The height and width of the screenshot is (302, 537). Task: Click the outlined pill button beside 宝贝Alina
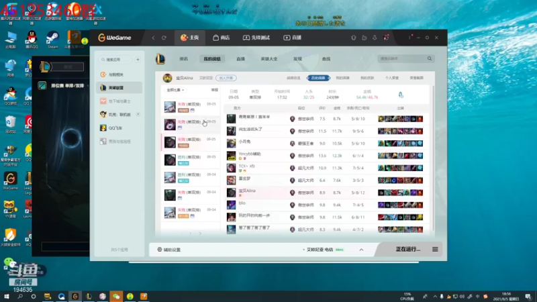pos(226,78)
